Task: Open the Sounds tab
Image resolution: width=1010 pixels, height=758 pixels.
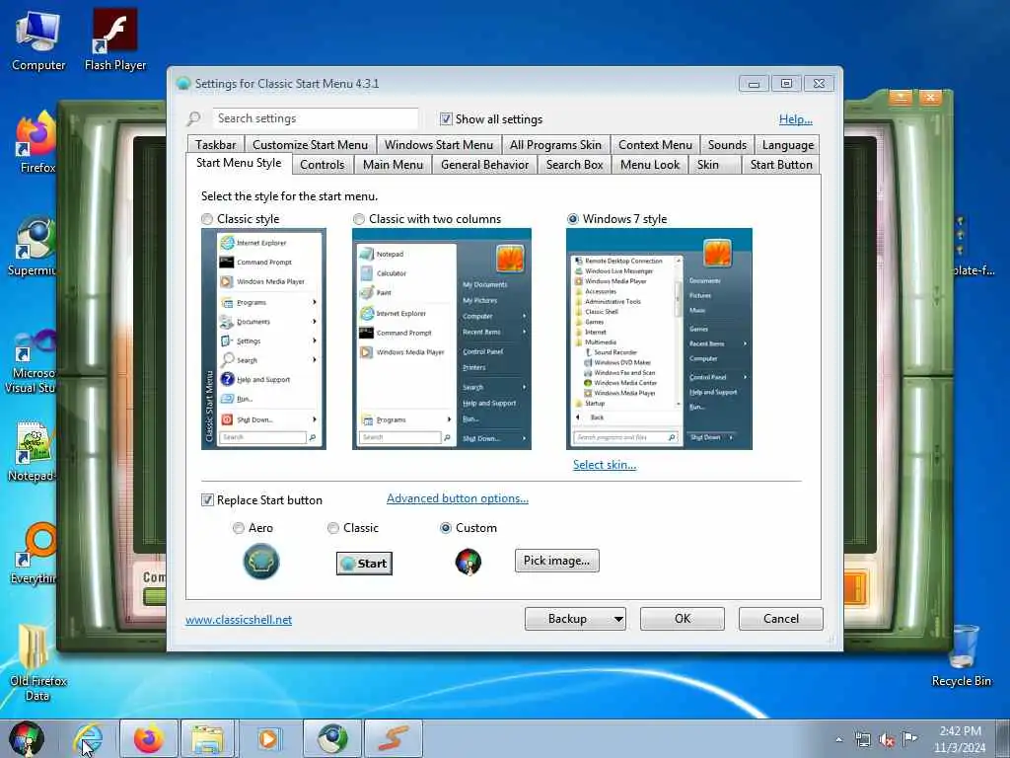Action: tap(727, 145)
